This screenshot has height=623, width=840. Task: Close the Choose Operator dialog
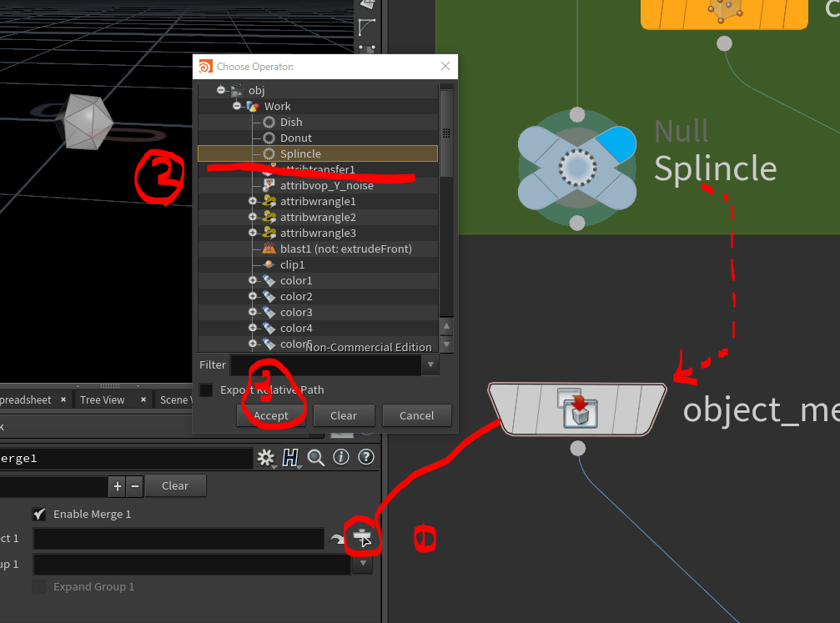[445, 66]
